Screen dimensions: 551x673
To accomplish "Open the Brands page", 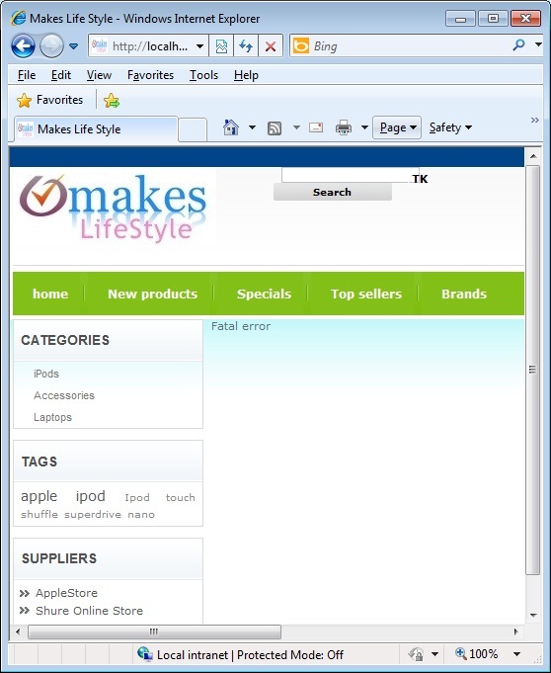I will click(x=464, y=294).
